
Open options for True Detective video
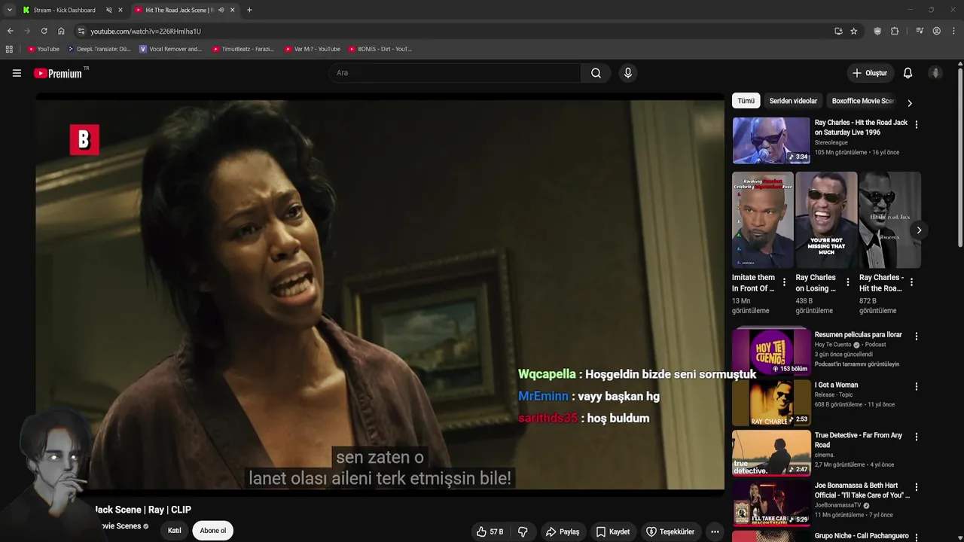point(917,437)
